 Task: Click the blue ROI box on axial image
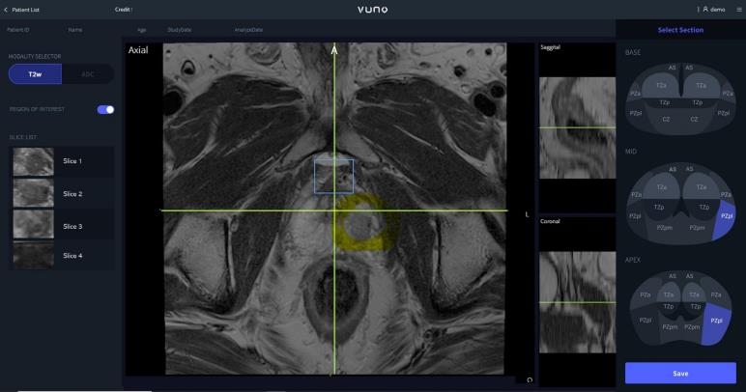[x=333, y=177]
